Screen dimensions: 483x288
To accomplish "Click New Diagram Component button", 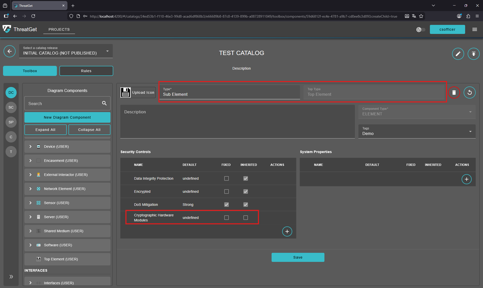I will tap(67, 117).
